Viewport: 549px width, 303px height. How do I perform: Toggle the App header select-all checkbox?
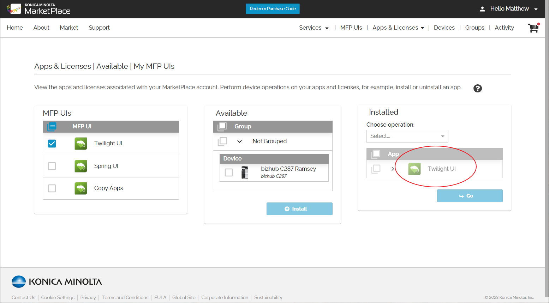(x=376, y=154)
